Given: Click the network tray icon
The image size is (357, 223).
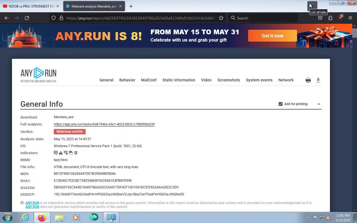Looking at the screenshot, I should (x=322, y=218).
